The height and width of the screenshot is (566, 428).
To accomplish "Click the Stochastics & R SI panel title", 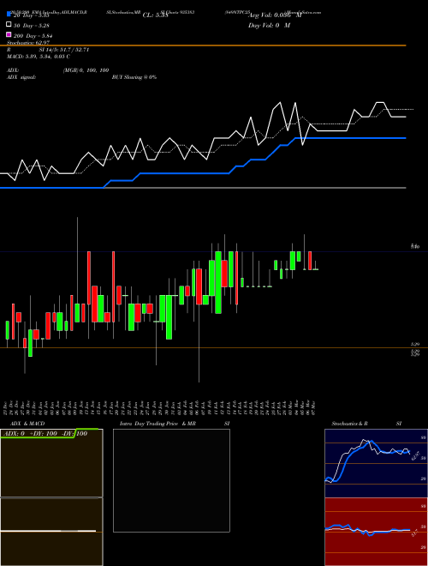I will [366, 424].
